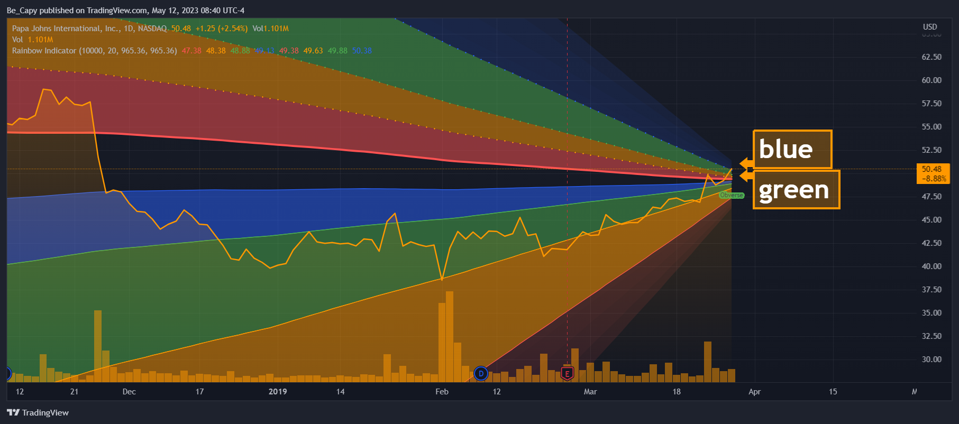Click the 37.50 price axis label

931,290
